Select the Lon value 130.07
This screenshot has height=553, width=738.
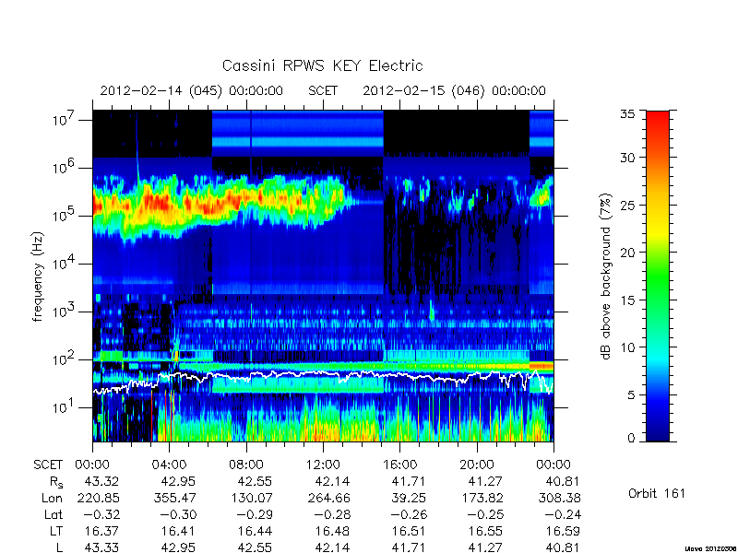point(251,498)
